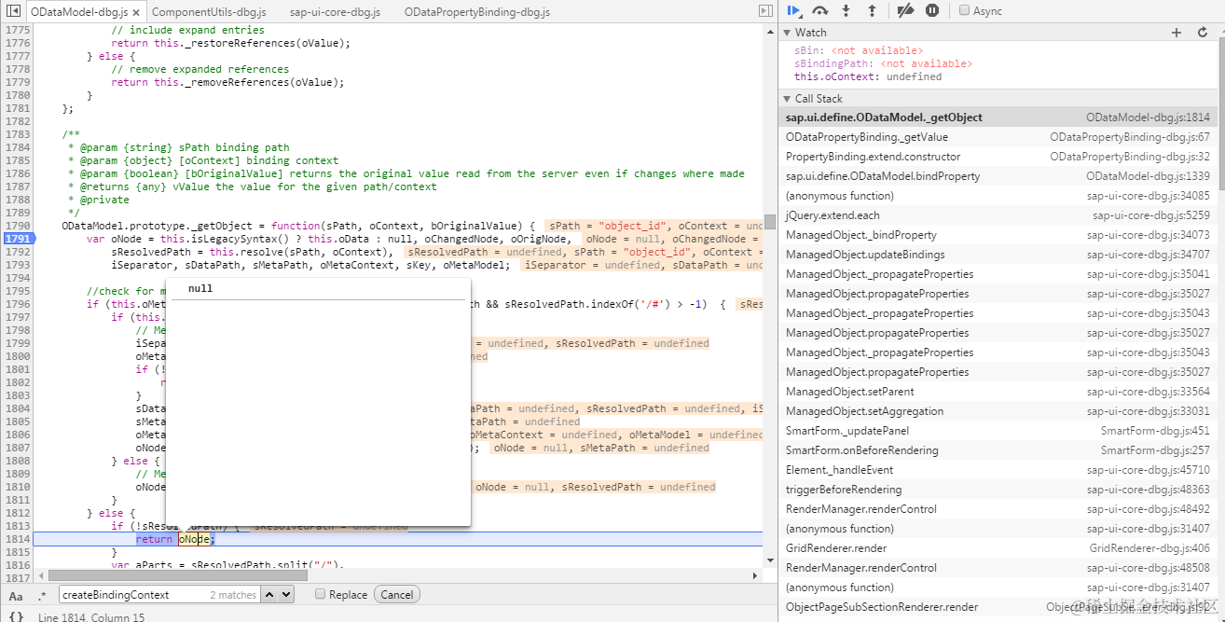Open the ODataPropertyBinding-dbg.js:67 link
Image resolution: width=1225 pixels, height=622 pixels.
[x=1130, y=137]
